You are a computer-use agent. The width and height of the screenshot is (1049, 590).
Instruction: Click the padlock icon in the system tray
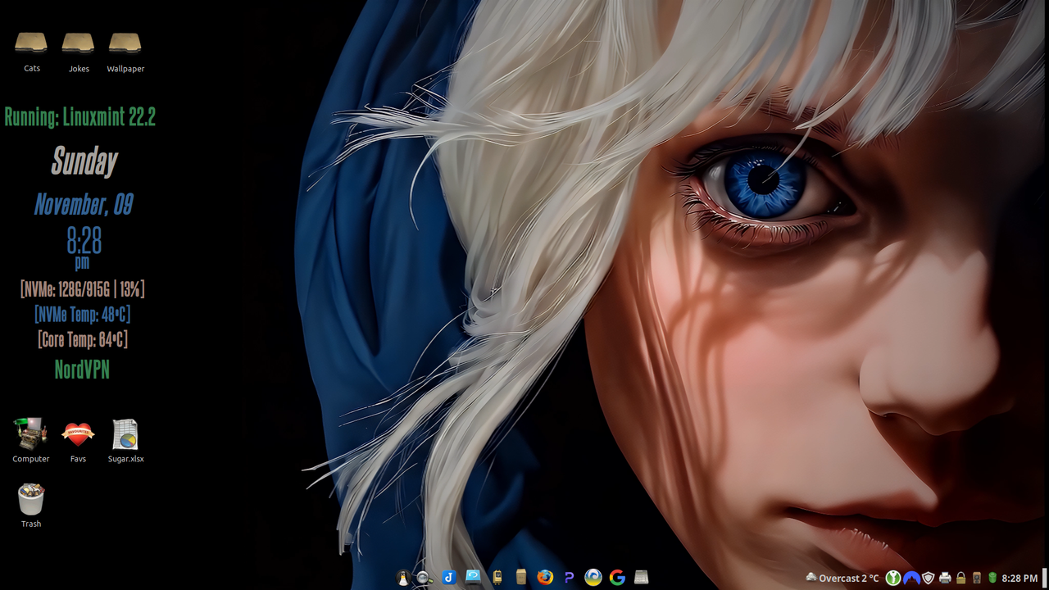click(960, 578)
